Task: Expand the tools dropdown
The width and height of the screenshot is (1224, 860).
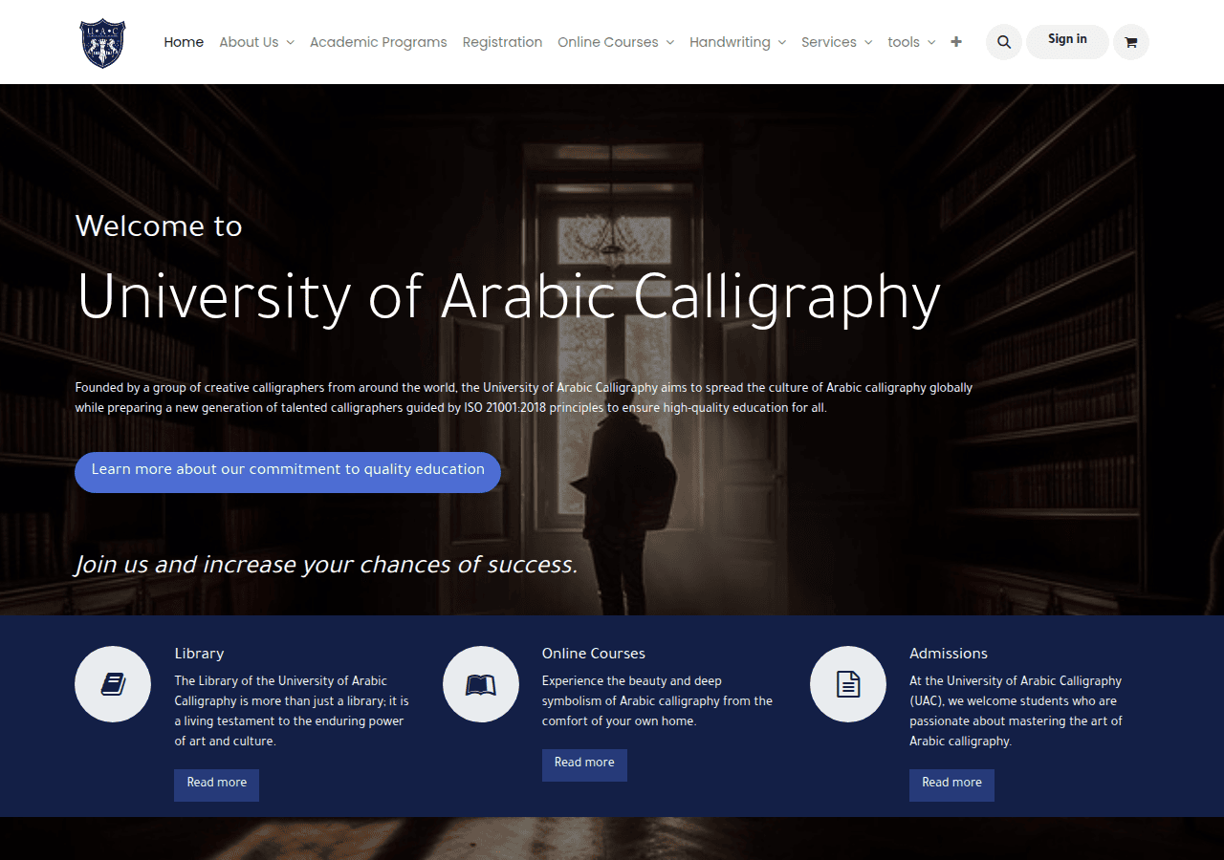Action: 911,42
